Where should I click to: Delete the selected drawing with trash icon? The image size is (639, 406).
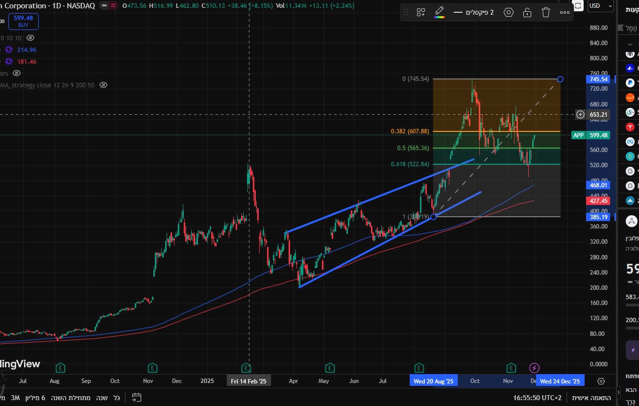(x=546, y=12)
